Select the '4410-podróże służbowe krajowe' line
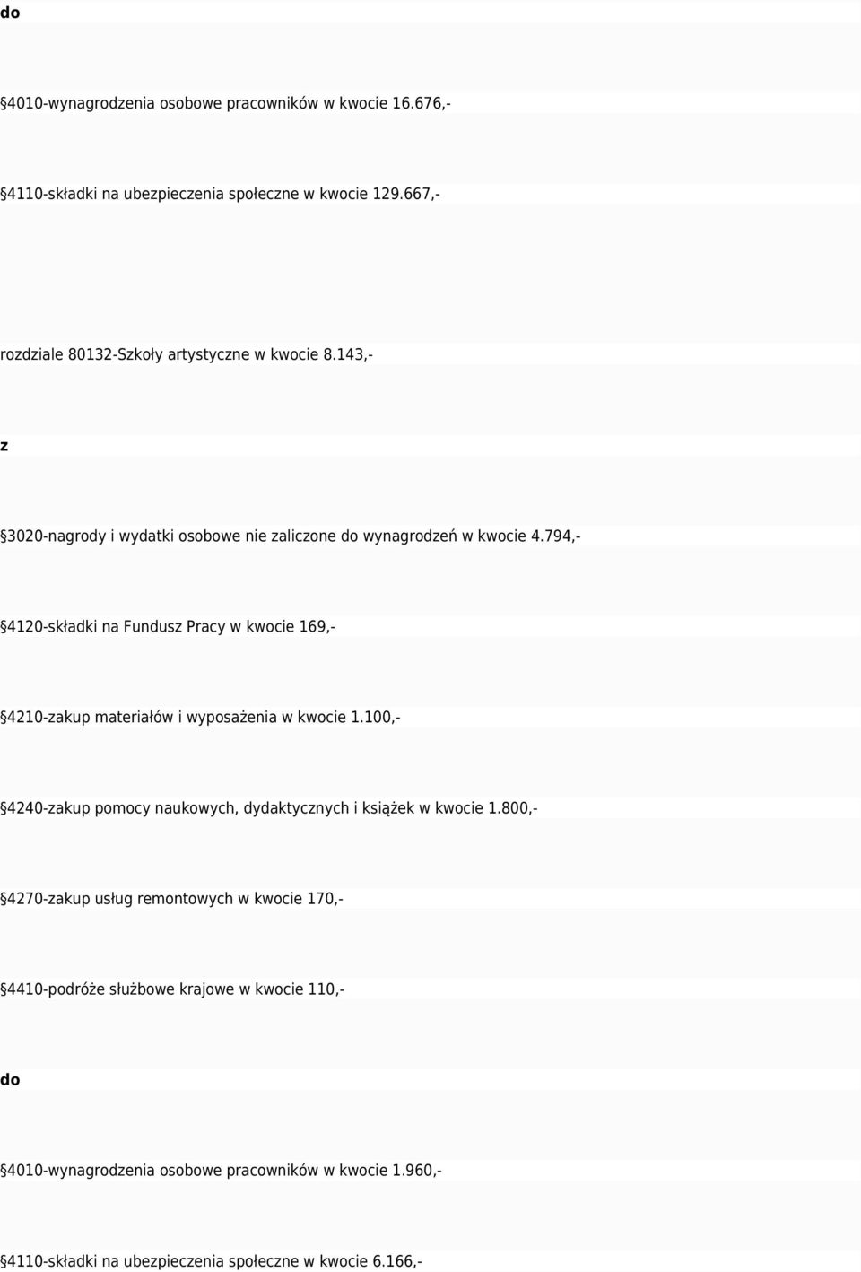 tap(172, 989)
